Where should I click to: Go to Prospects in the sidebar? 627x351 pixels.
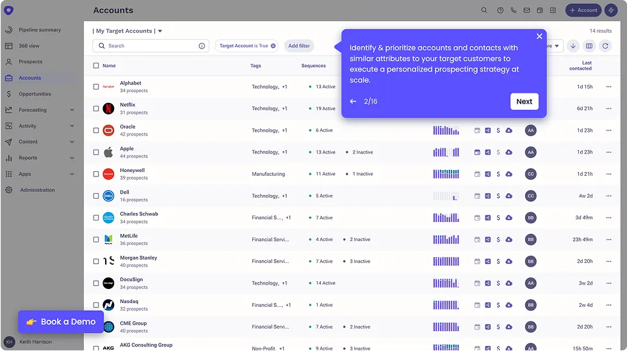[x=30, y=62]
